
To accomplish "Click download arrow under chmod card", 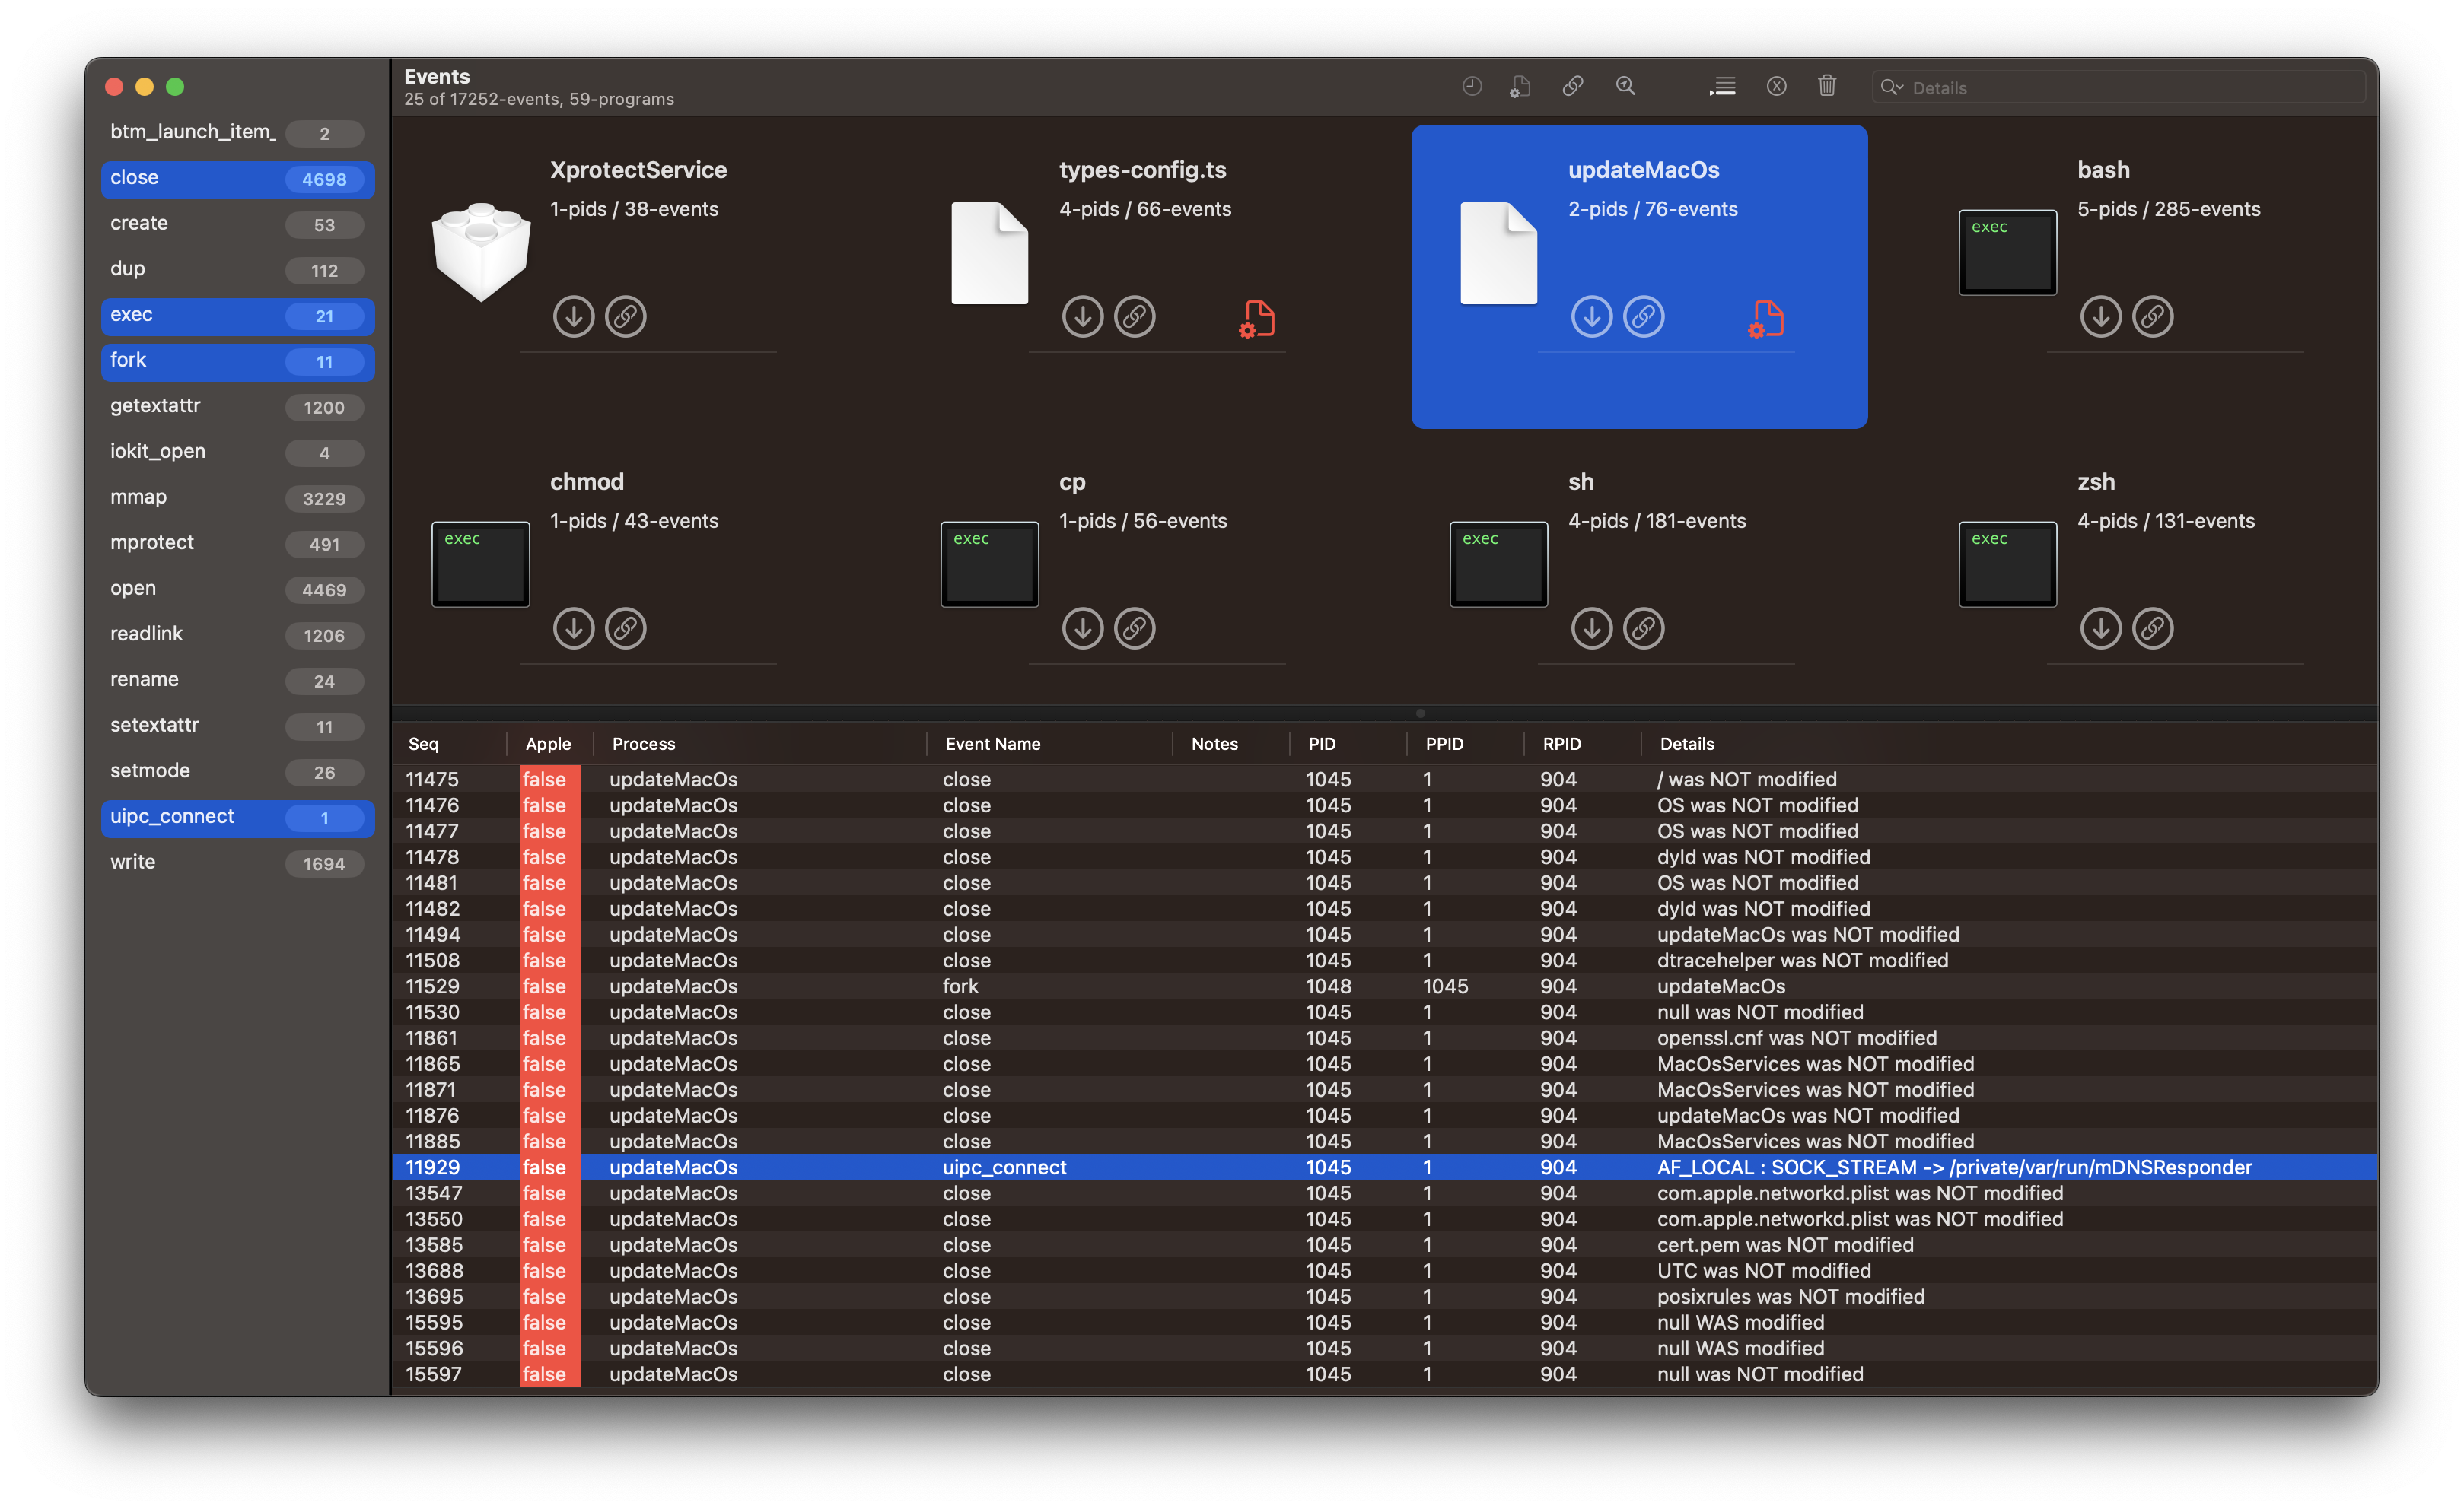I will [574, 628].
